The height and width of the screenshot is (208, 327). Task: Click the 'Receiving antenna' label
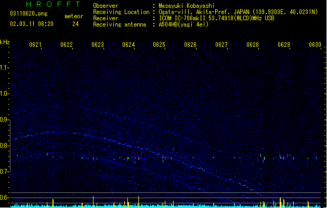pyautogui.click(x=120, y=24)
